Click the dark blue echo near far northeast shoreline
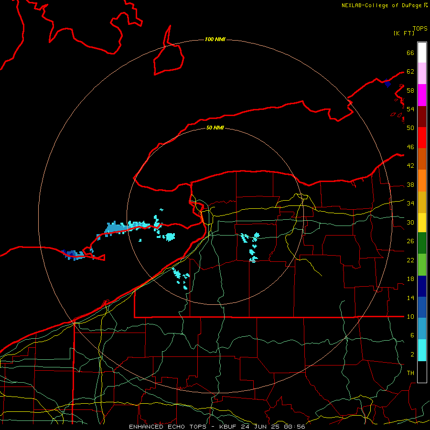 (x=387, y=83)
